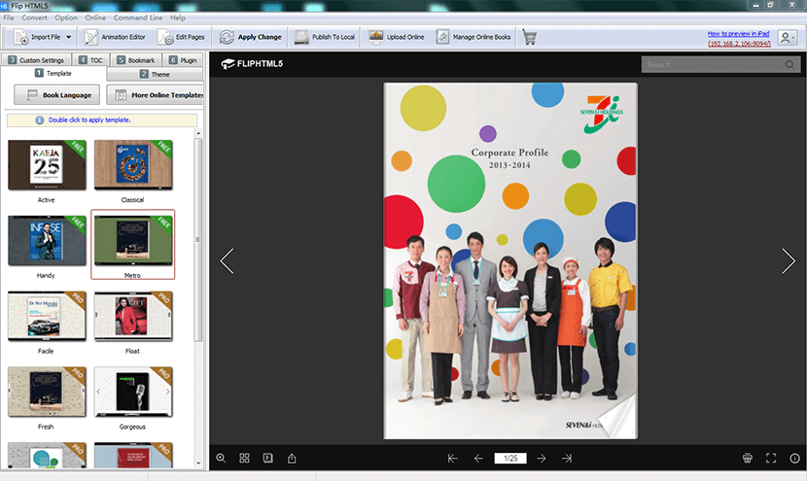Open the Command Line menu
Viewport: 807px width, 481px height.
[138, 17]
